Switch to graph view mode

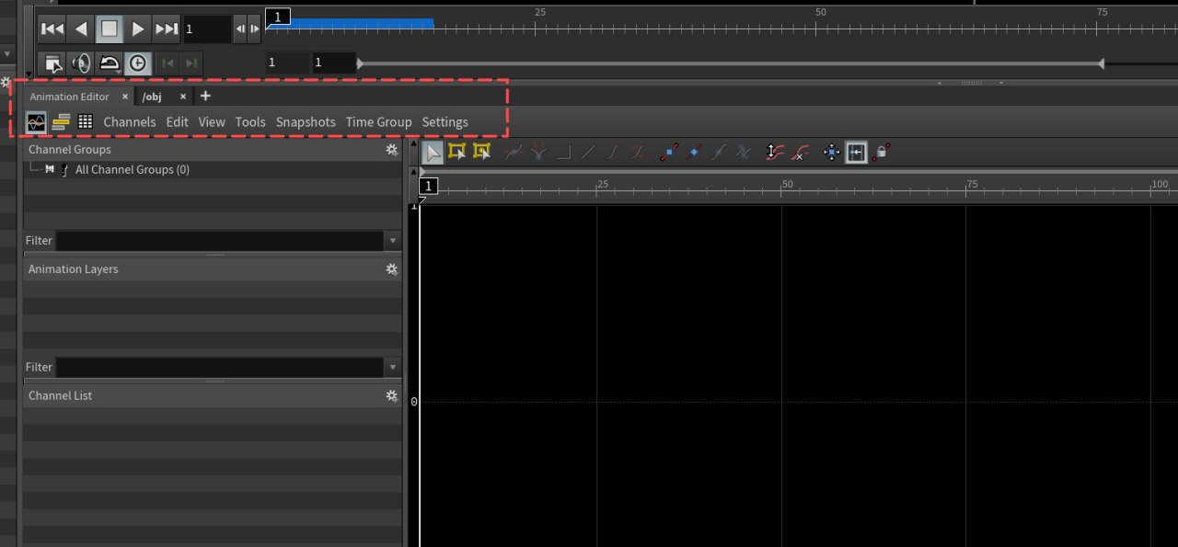click(36, 122)
